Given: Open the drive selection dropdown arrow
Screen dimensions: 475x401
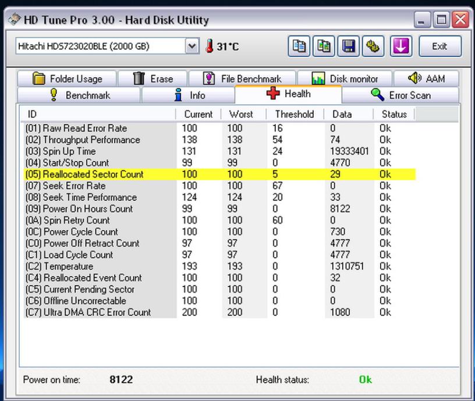Looking at the screenshot, I should pos(192,46).
